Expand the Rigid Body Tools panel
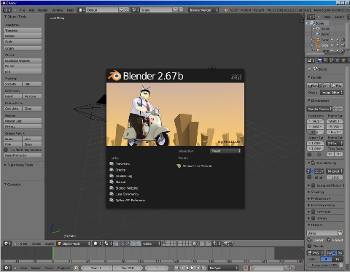This screenshot has height=272, width=350. coord(19,165)
